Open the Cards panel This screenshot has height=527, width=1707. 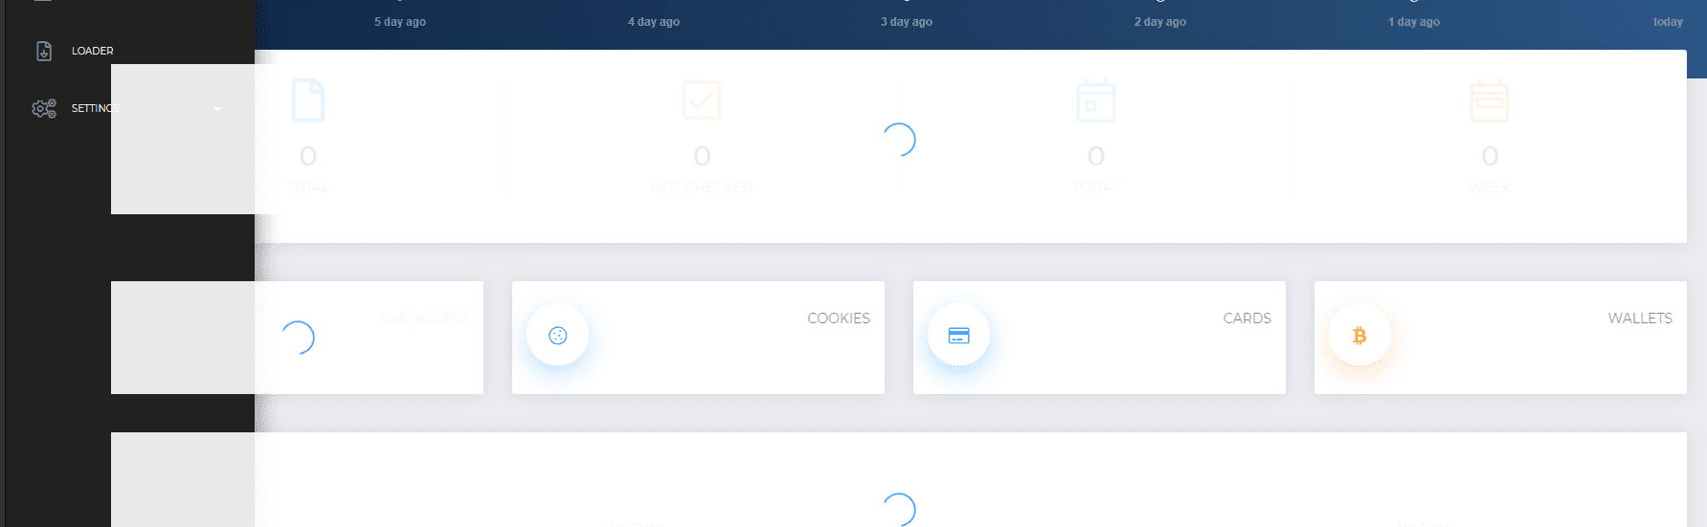click(x=1099, y=338)
